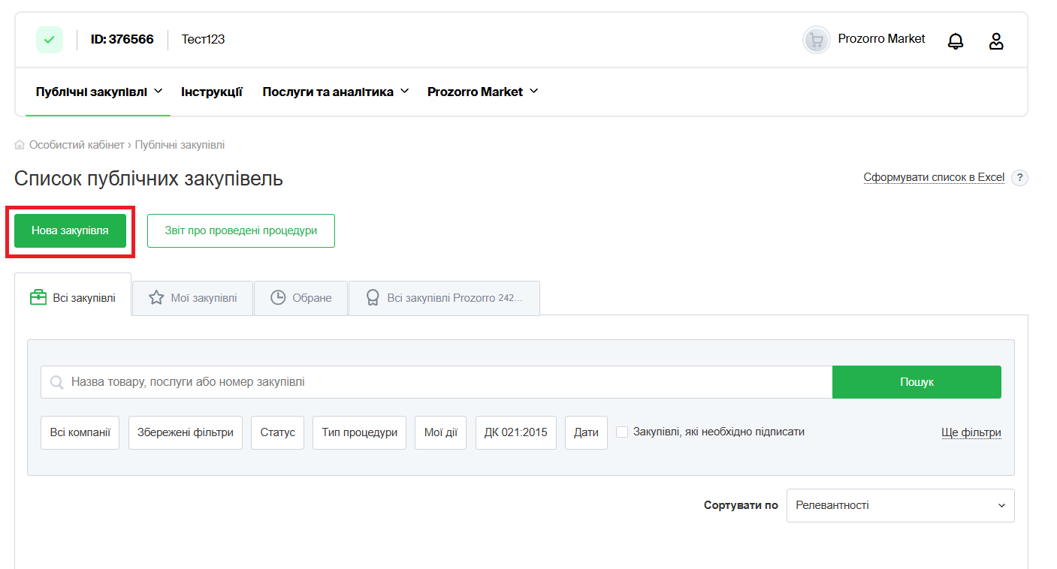Click the question mark help icon
The height and width of the screenshot is (569, 1057).
pos(1019,178)
